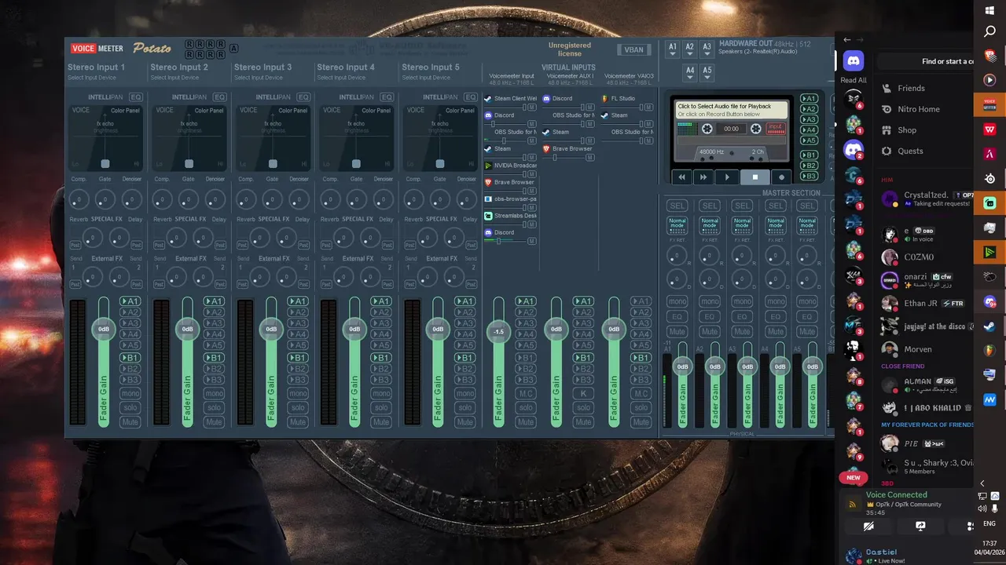Click the Rewind button on cassette recorder

(x=681, y=177)
